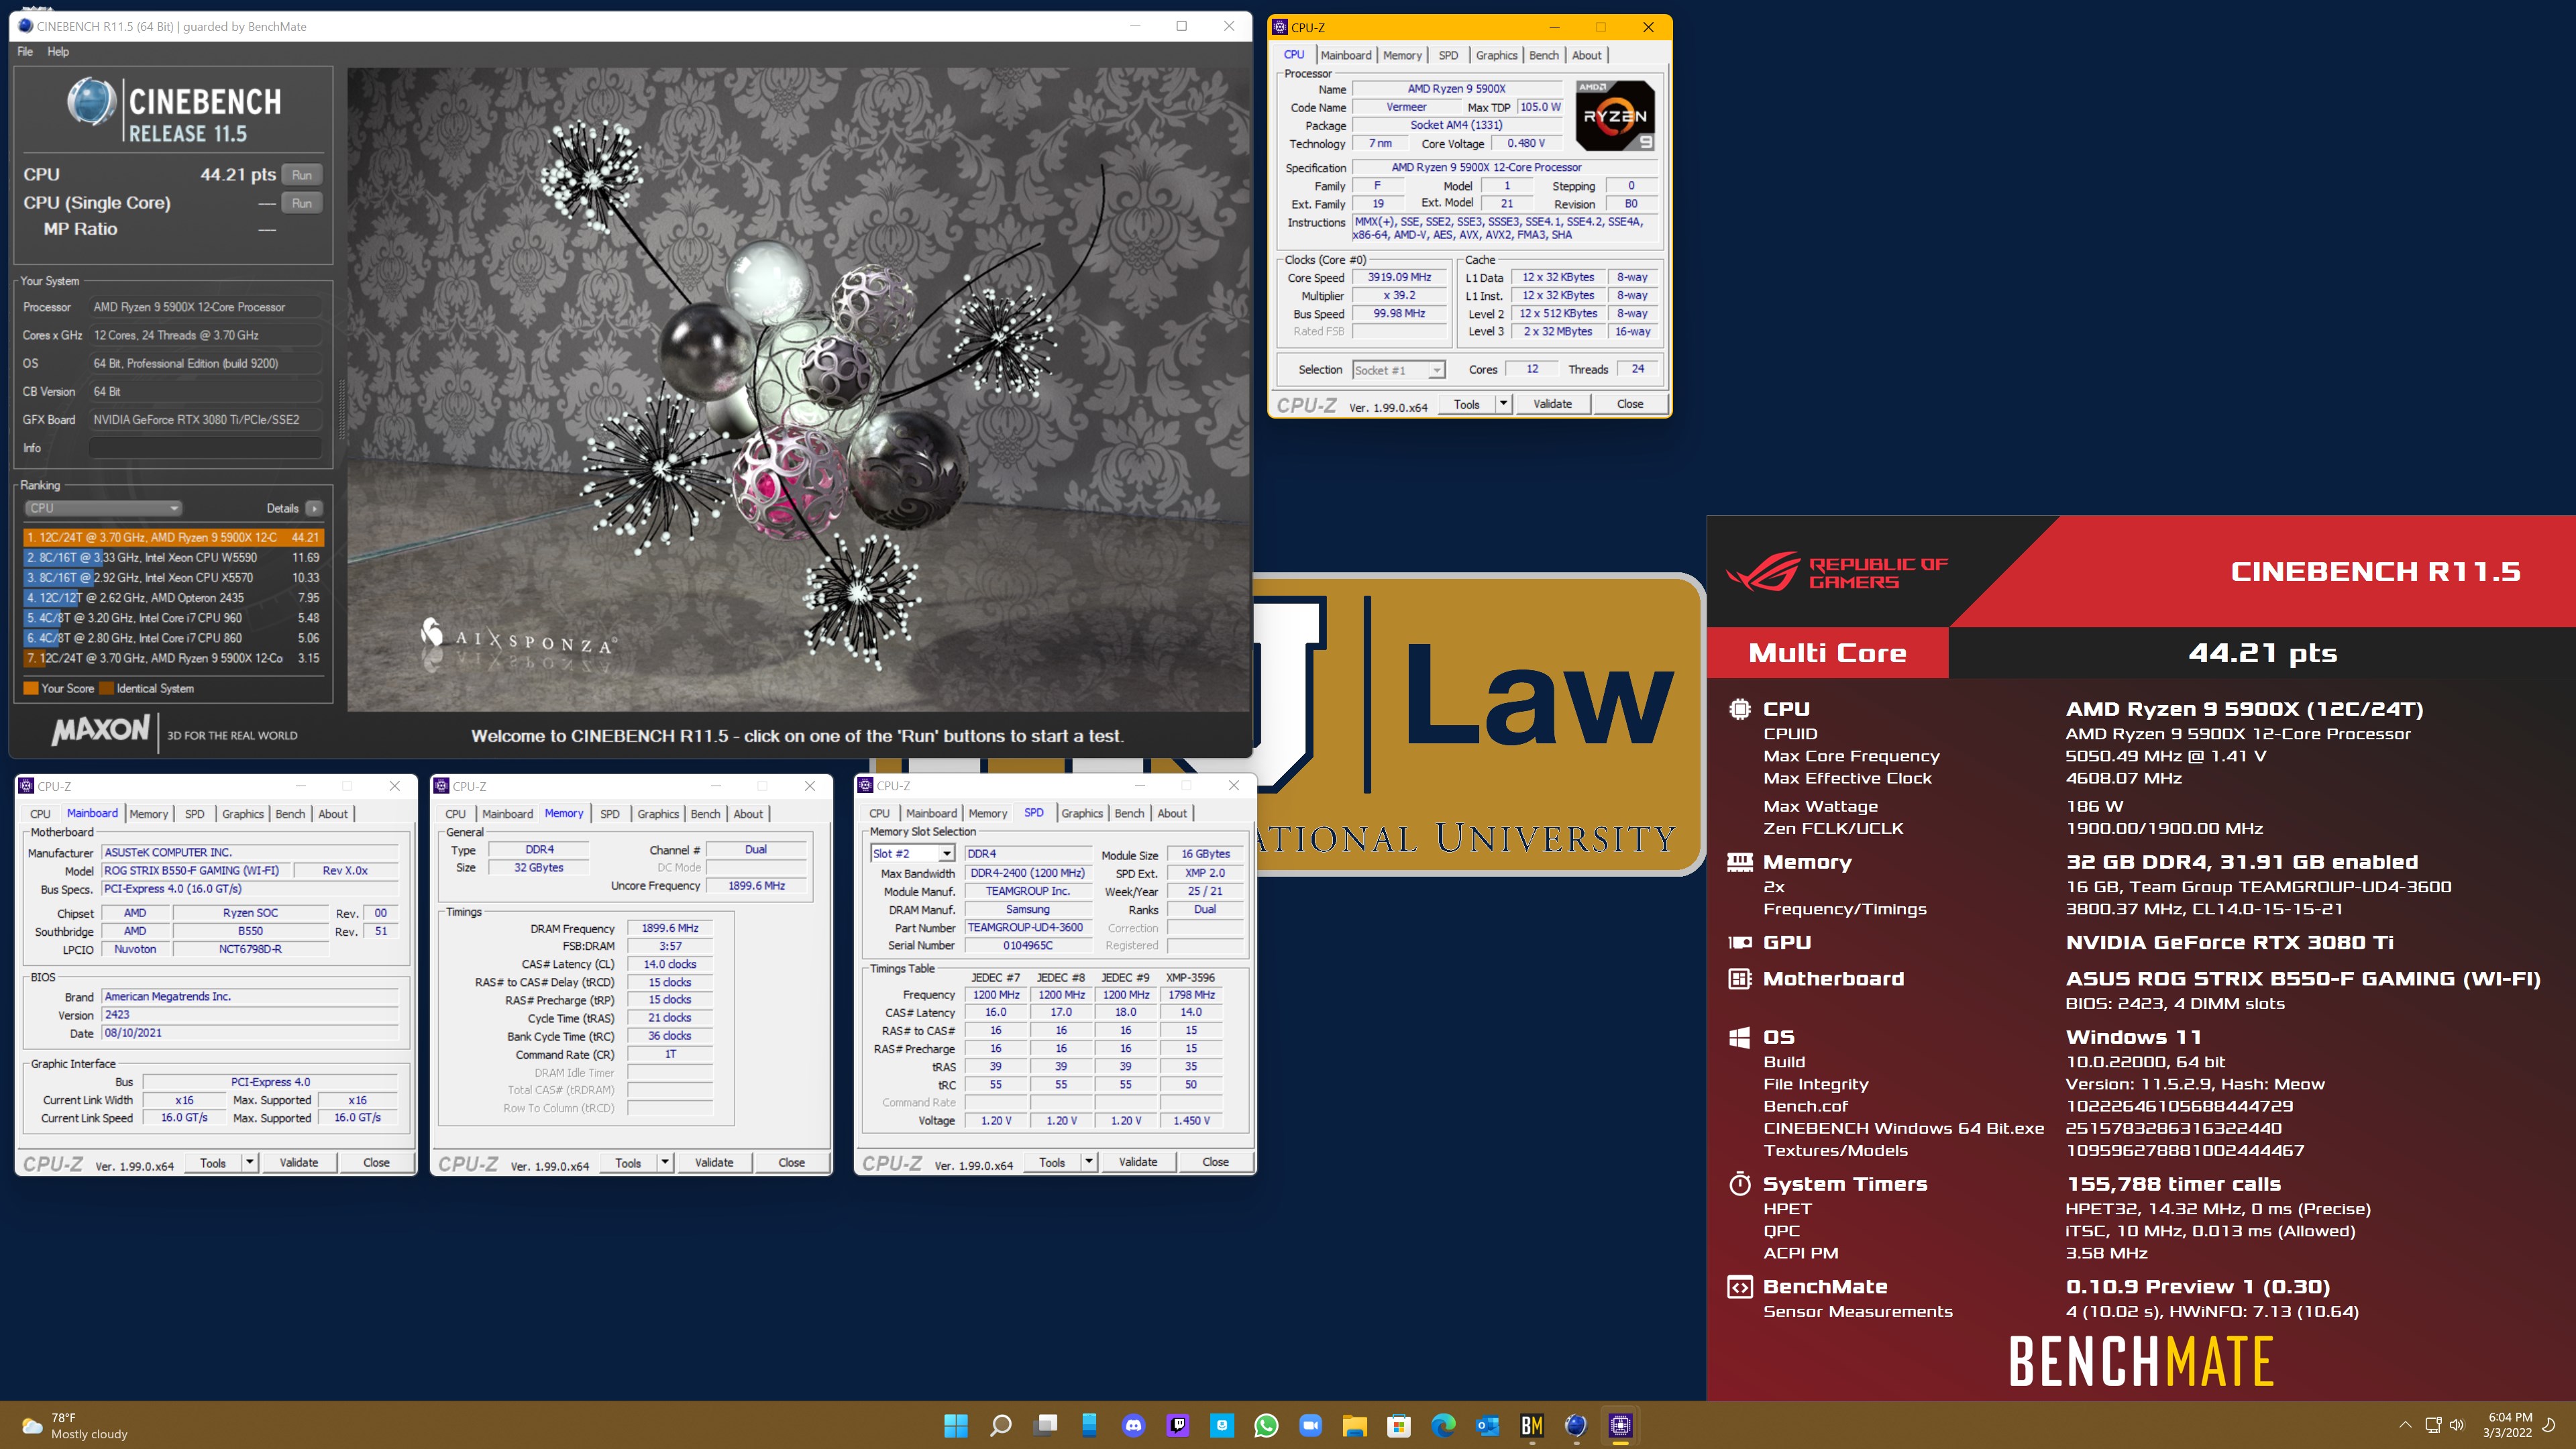Expand Tools arrow in CPU-Z SPD window

1088,1162
